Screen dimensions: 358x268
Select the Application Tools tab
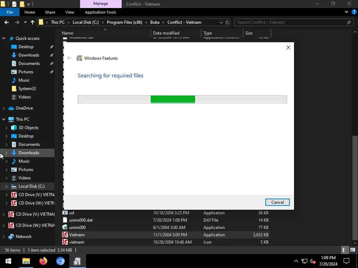point(100,12)
